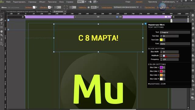
Task: Open the Layers panel icon
Action: point(193,16)
